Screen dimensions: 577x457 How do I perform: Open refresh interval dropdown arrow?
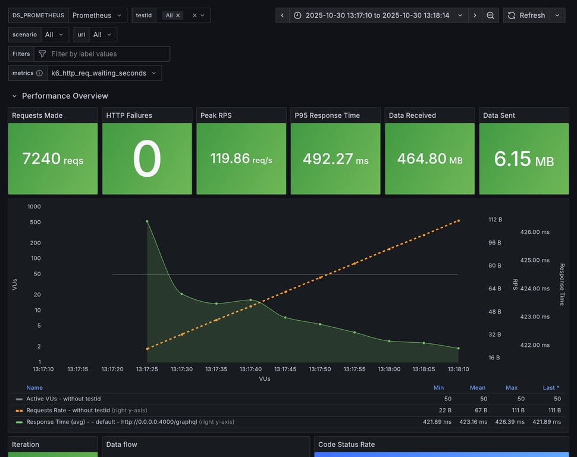(557, 15)
